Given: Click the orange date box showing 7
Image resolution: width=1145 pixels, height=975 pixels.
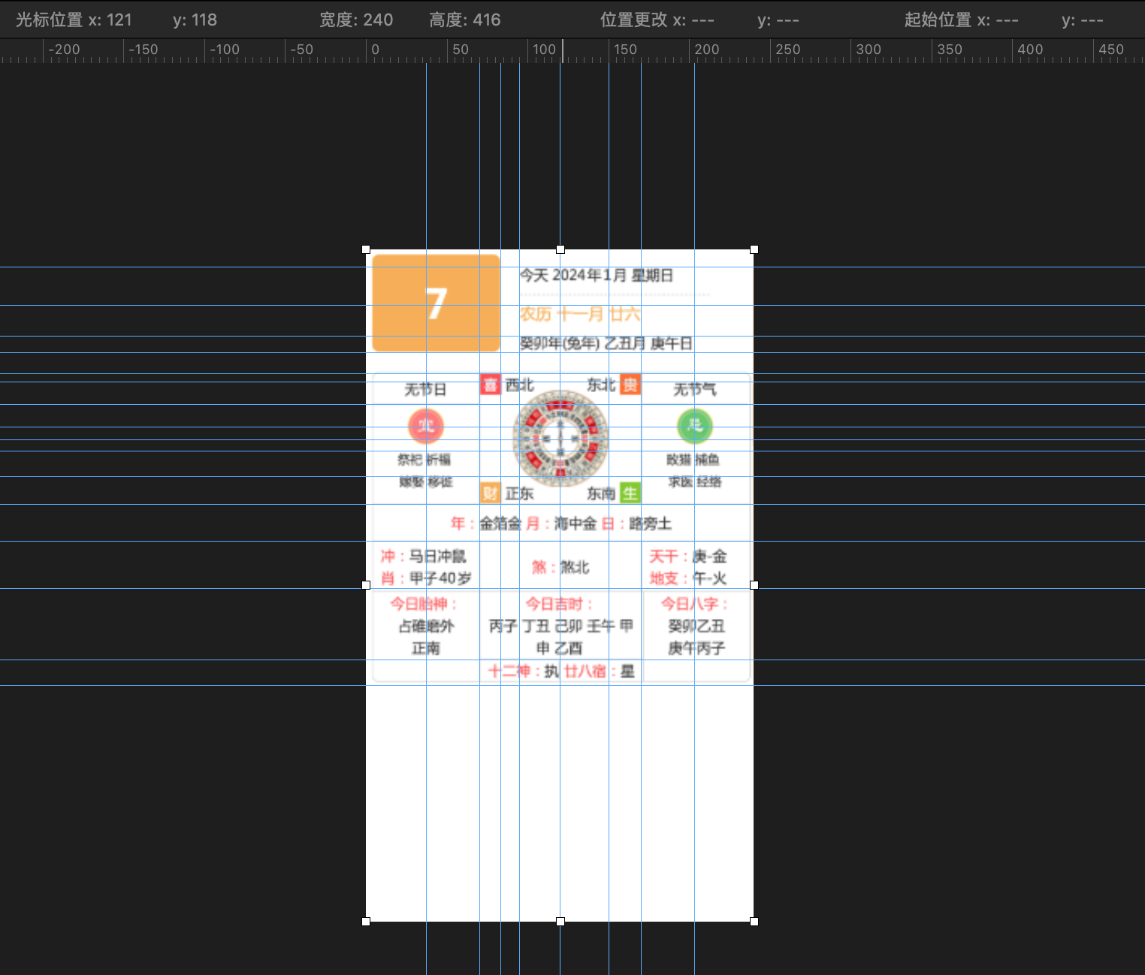Looking at the screenshot, I should tap(437, 303).
